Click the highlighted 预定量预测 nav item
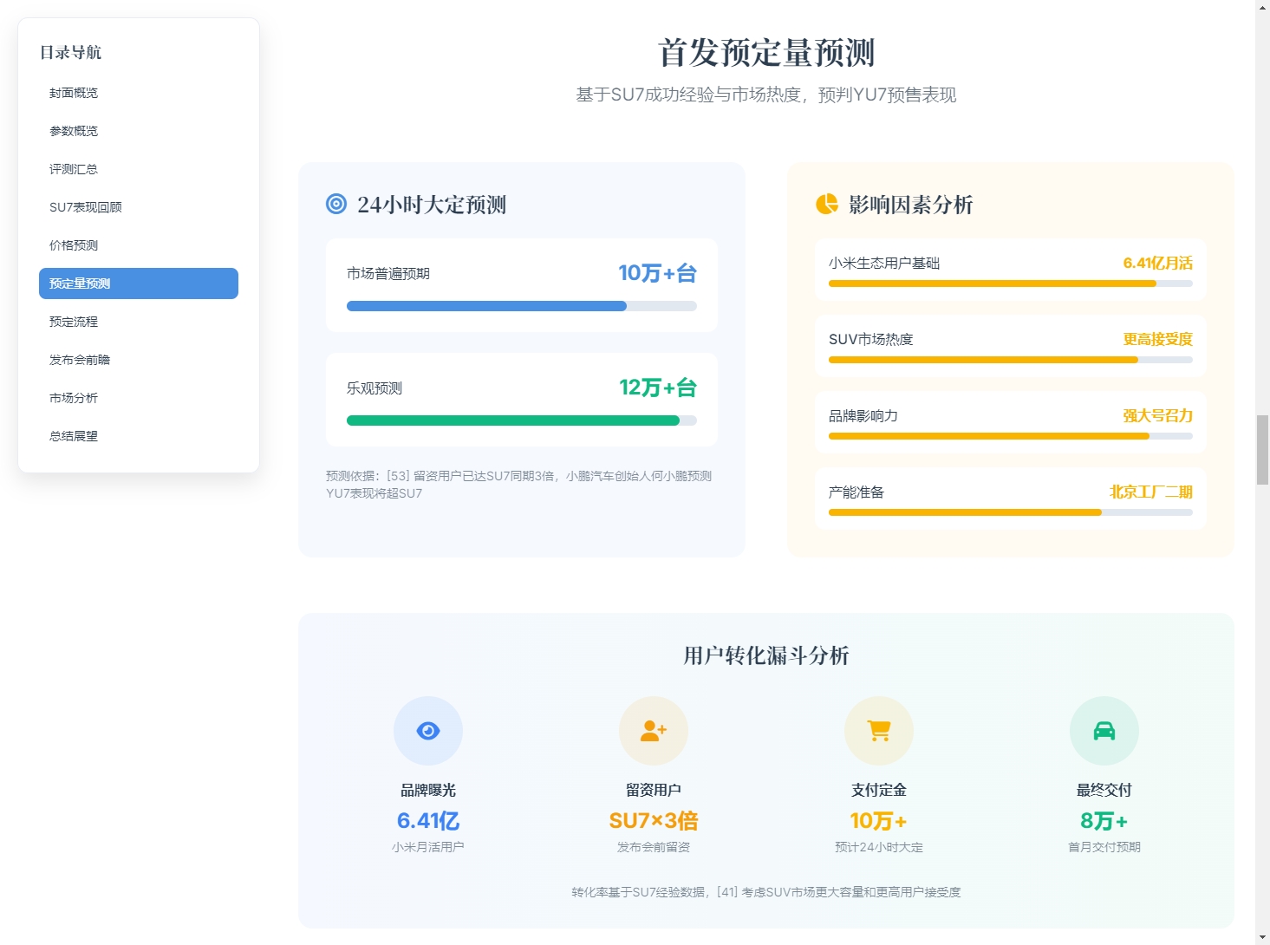 pos(139,283)
